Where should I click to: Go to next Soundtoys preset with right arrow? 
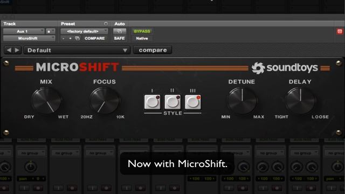[x=17, y=50]
